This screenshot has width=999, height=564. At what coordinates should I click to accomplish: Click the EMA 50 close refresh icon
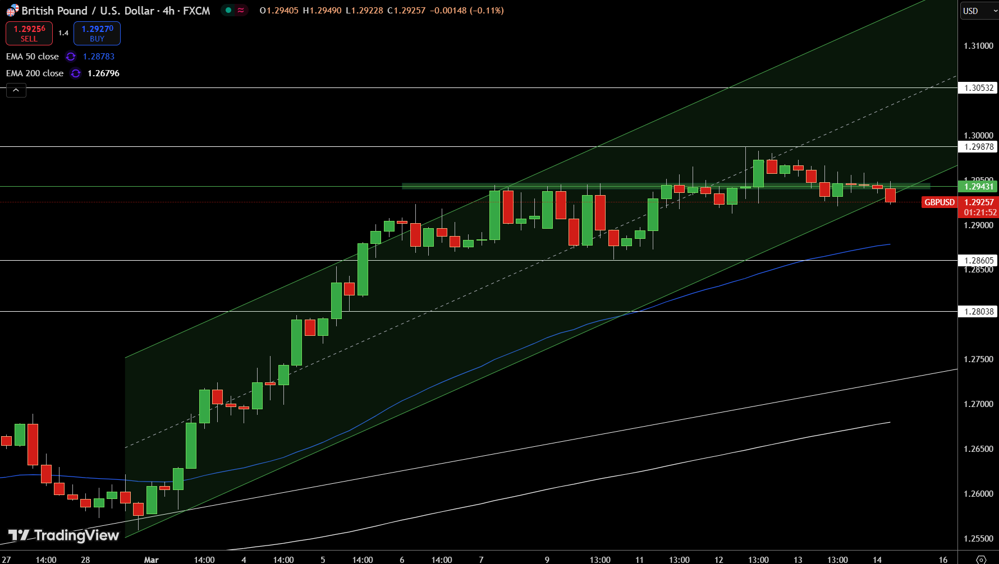click(71, 57)
